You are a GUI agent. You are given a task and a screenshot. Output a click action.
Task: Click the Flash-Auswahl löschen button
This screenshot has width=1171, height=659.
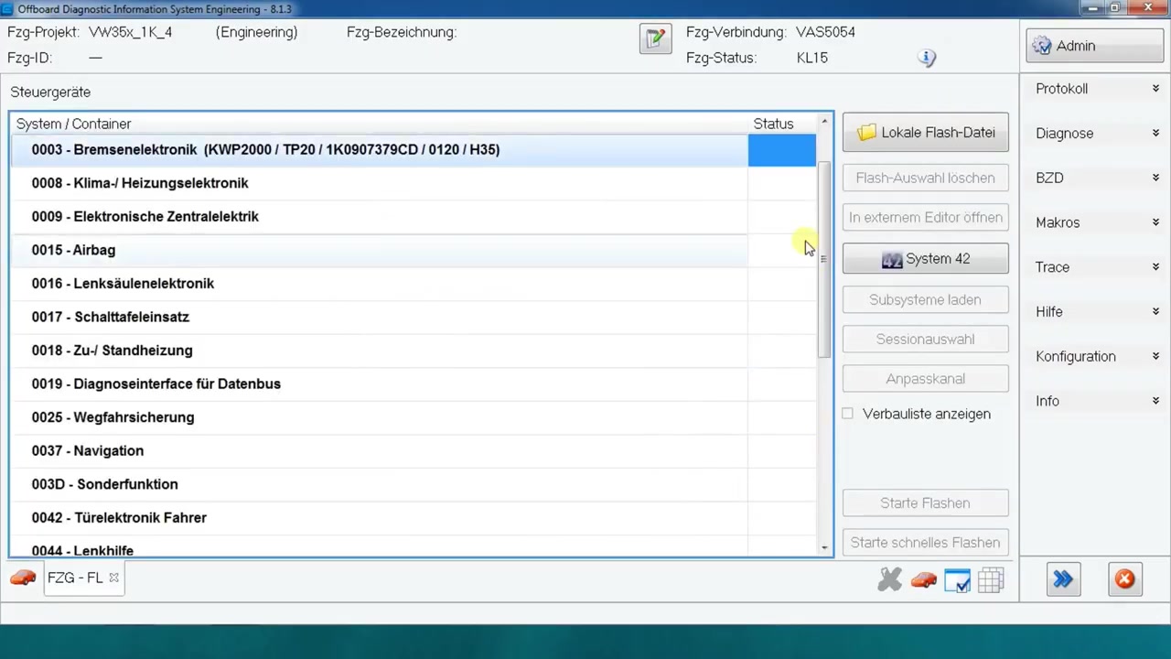pyautogui.click(x=926, y=178)
